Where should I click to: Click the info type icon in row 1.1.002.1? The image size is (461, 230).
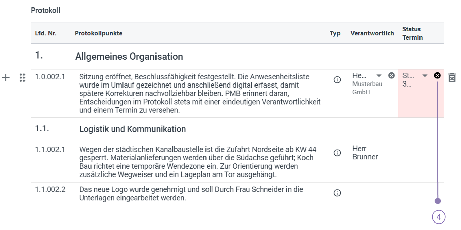(x=337, y=153)
